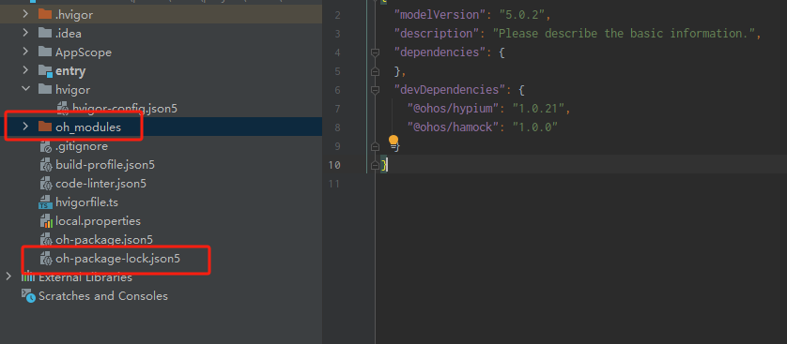Viewport: 787px width, 344px height.
Task: Open local.properties file
Action: [98, 221]
